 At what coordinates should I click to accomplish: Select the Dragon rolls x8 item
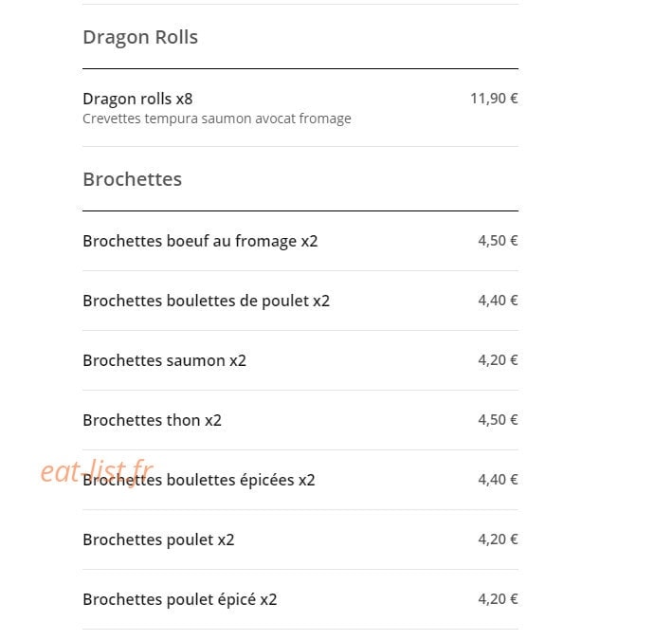tap(137, 99)
